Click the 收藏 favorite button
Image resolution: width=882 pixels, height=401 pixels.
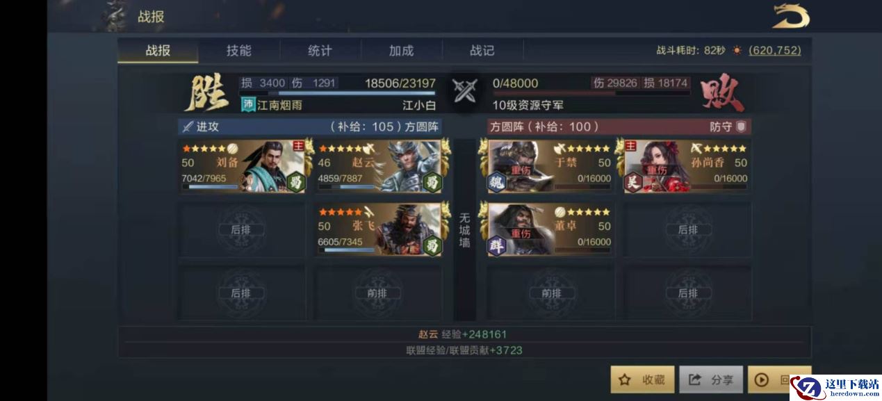tap(642, 379)
